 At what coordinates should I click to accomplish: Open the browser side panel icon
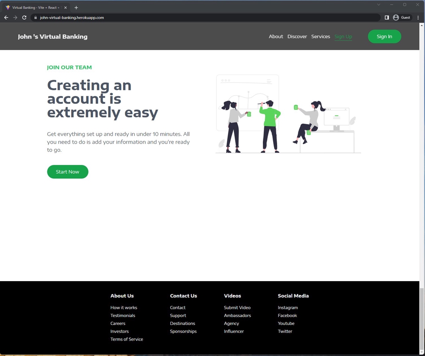pos(386,17)
